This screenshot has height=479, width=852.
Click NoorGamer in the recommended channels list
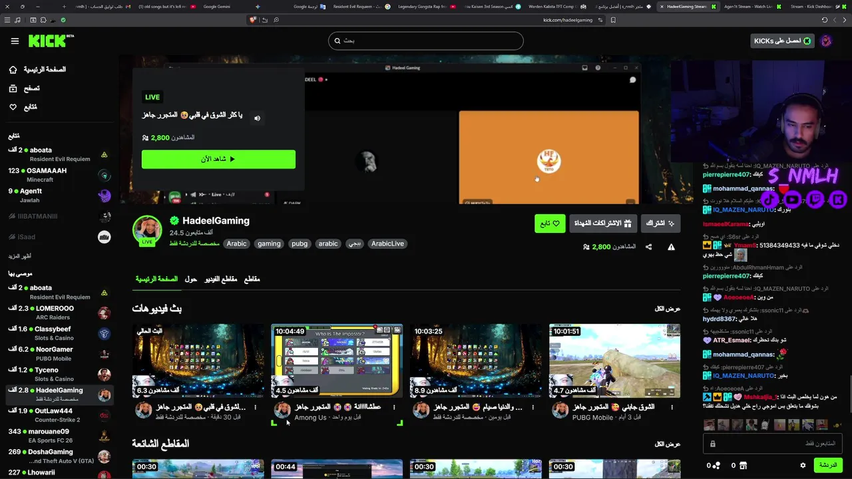[x=59, y=353]
